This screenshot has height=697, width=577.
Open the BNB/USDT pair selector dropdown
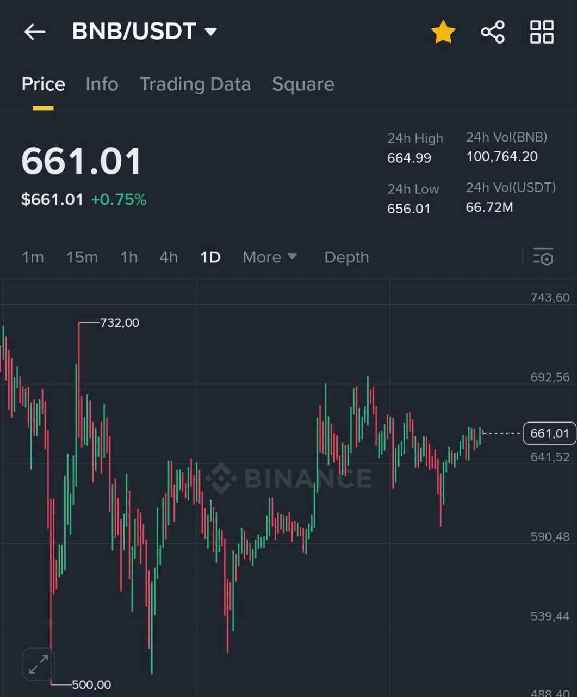(145, 32)
